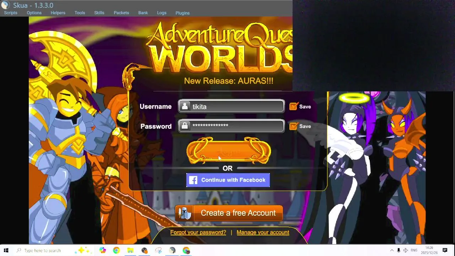The height and width of the screenshot is (256, 455).
Task: Toggle the Save username checkbox
Action: point(294,106)
